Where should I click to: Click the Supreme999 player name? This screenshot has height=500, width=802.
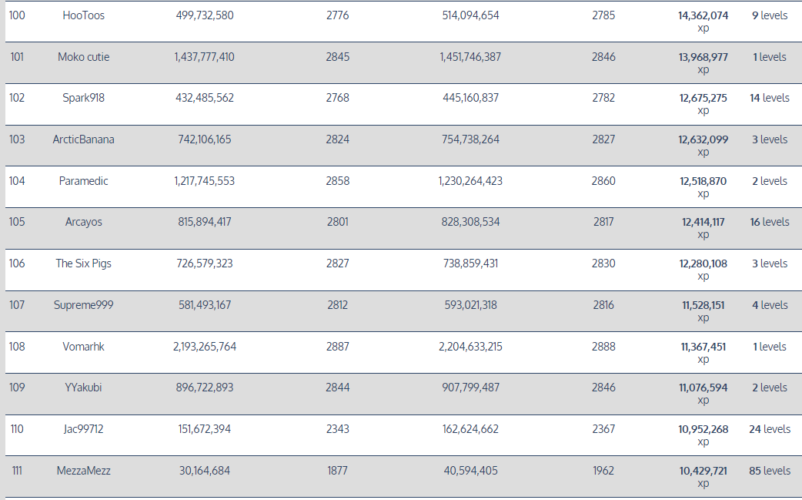point(83,305)
